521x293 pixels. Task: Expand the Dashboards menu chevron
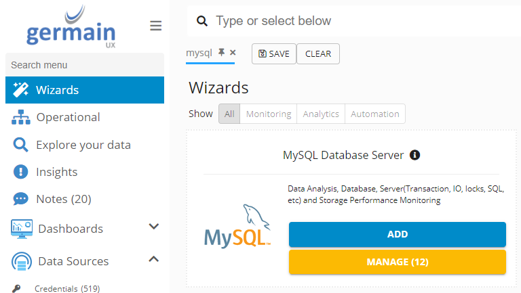tap(154, 227)
